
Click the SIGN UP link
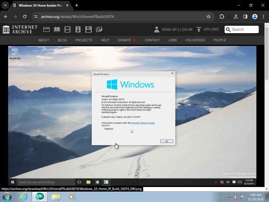[169, 29]
